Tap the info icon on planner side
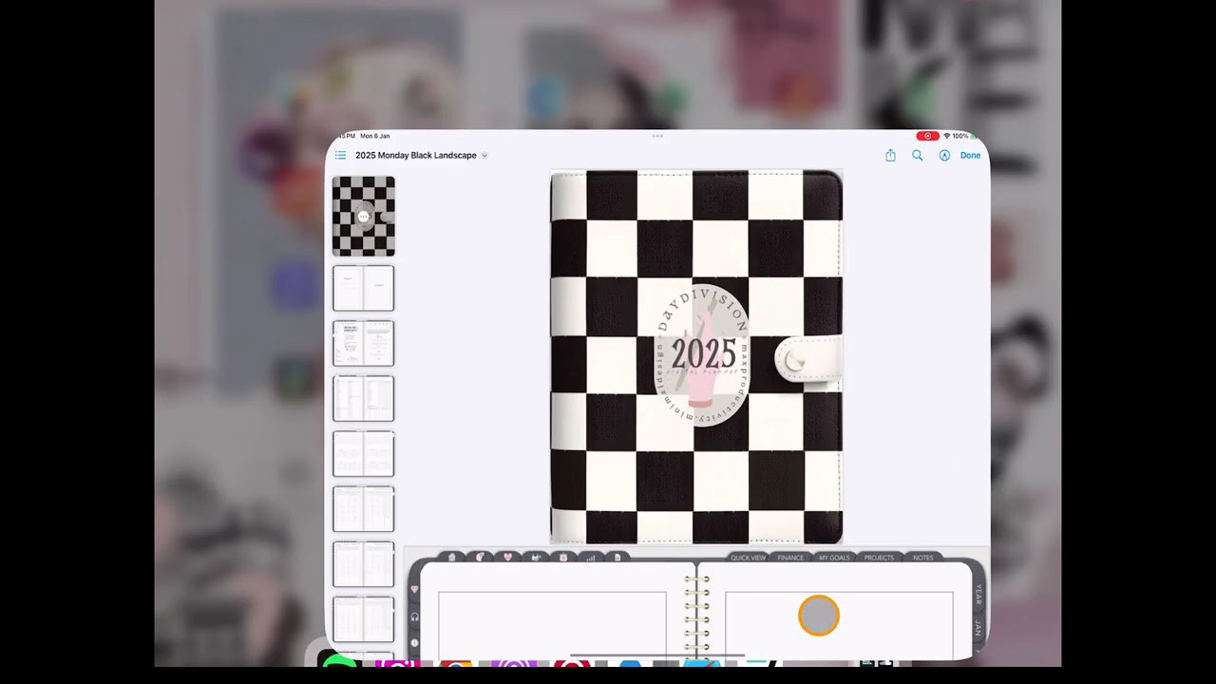 [414, 643]
